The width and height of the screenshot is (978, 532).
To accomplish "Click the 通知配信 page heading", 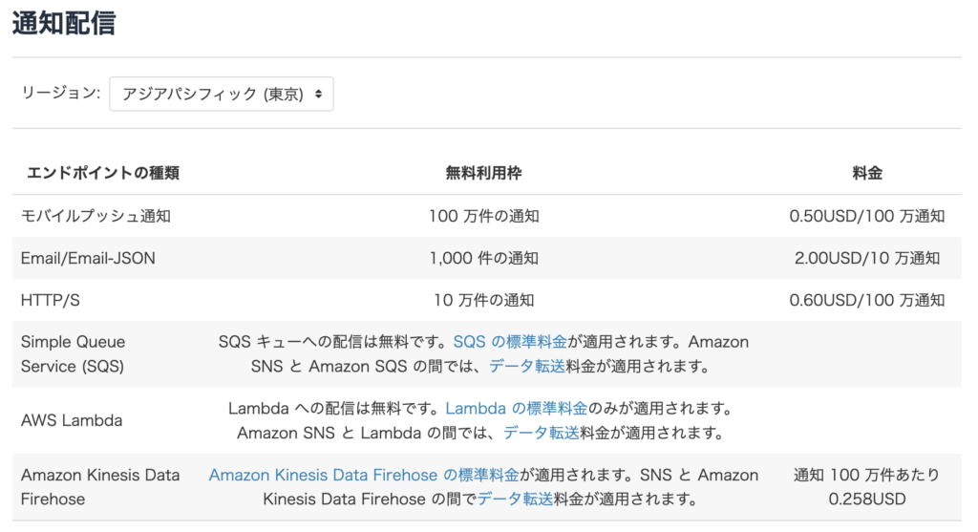I will pyautogui.click(x=64, y=24).
